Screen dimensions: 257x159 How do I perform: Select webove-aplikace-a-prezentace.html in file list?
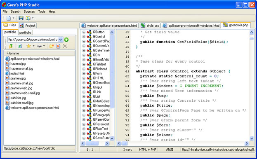[35, 108]
